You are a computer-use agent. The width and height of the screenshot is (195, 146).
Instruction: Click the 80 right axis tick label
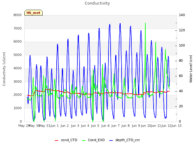pyautogui.click(x=181, y=61)
